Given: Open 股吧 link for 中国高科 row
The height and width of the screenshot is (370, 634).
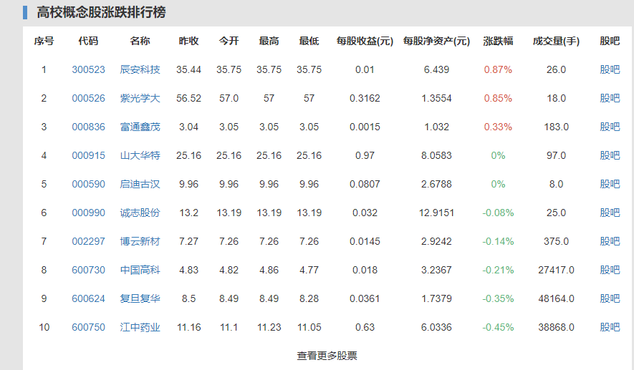Looking at the screenshot, I should (x=610, y=270).
